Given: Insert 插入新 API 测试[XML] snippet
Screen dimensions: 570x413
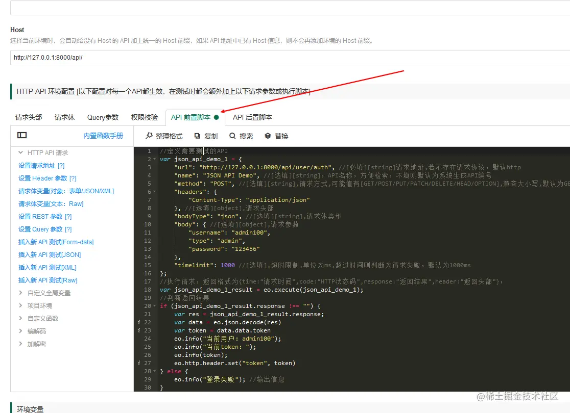Looking at the screenshot, I should tap(47, 267).
